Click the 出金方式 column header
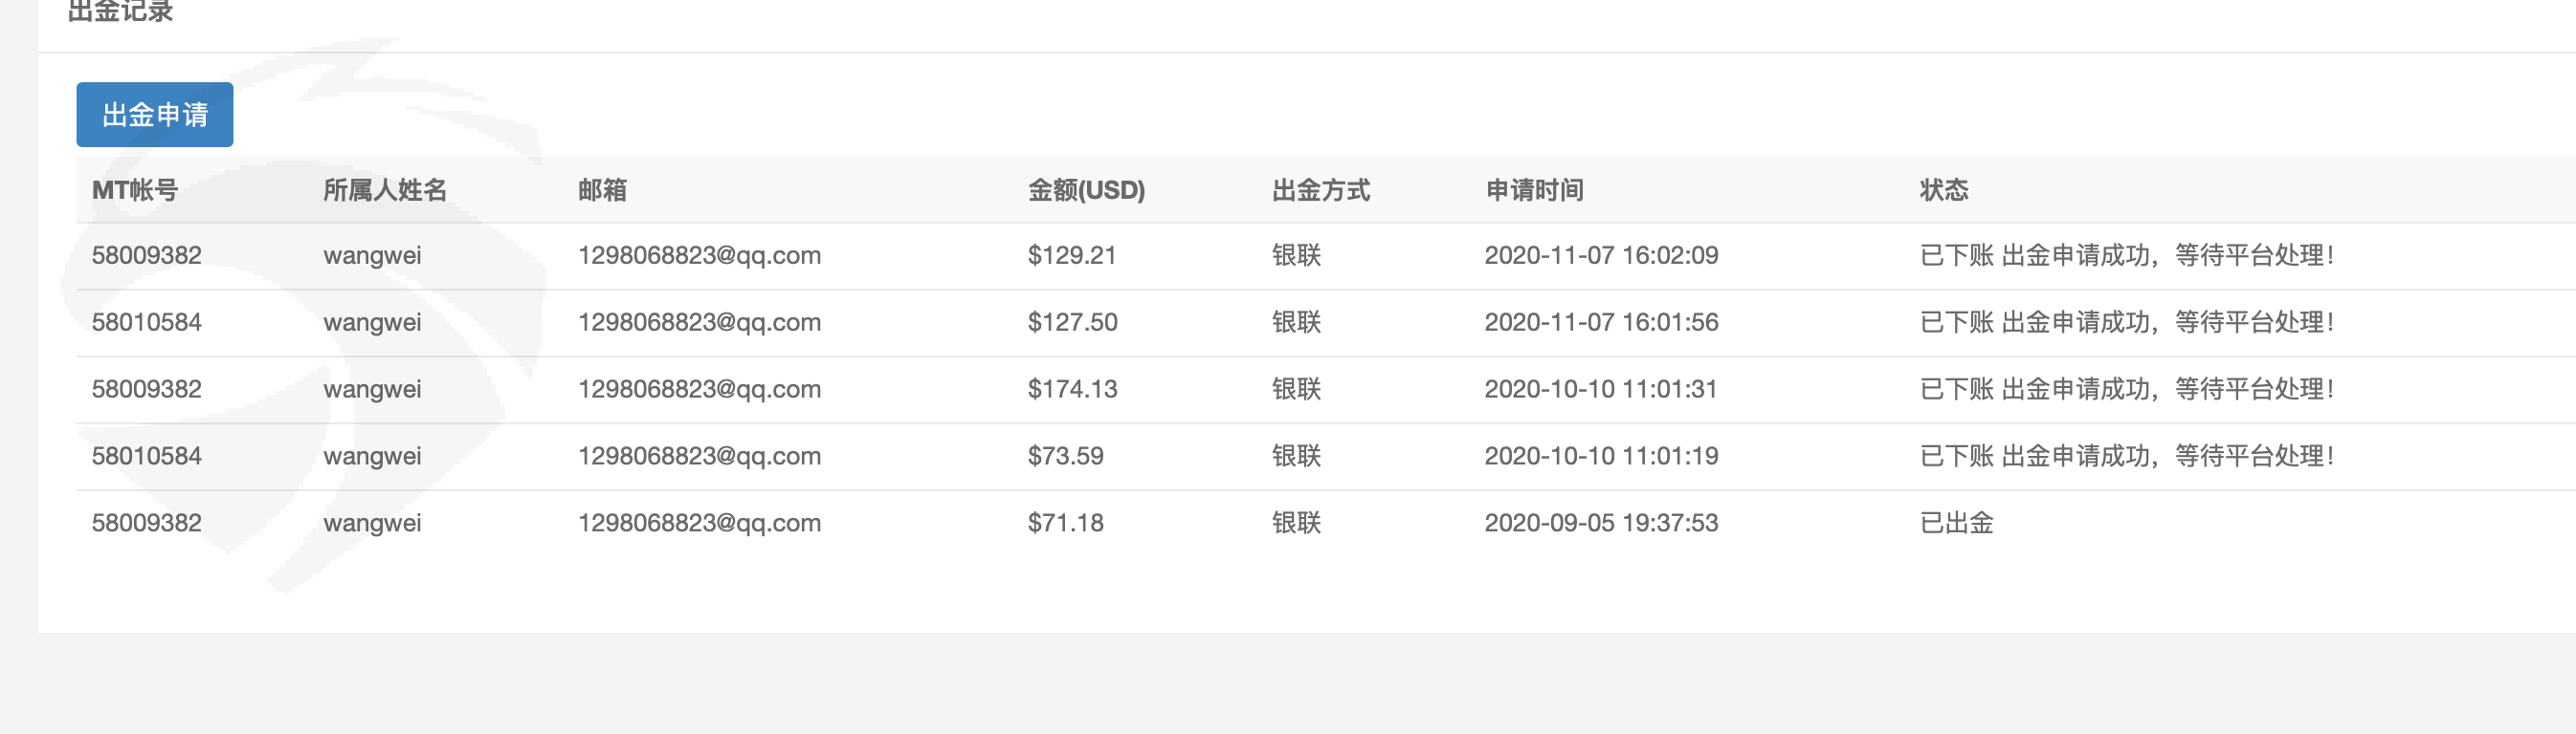Screen dimensions: 2576x734 pyautogui.click(x=1320, y=190)
